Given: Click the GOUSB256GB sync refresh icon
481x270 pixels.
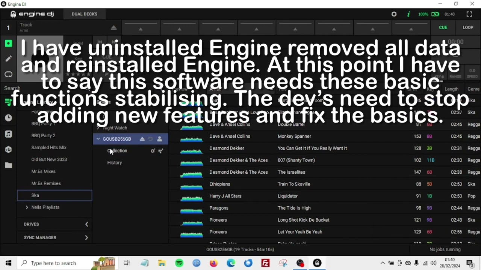Looking at the screenshot, I should 150,139.
